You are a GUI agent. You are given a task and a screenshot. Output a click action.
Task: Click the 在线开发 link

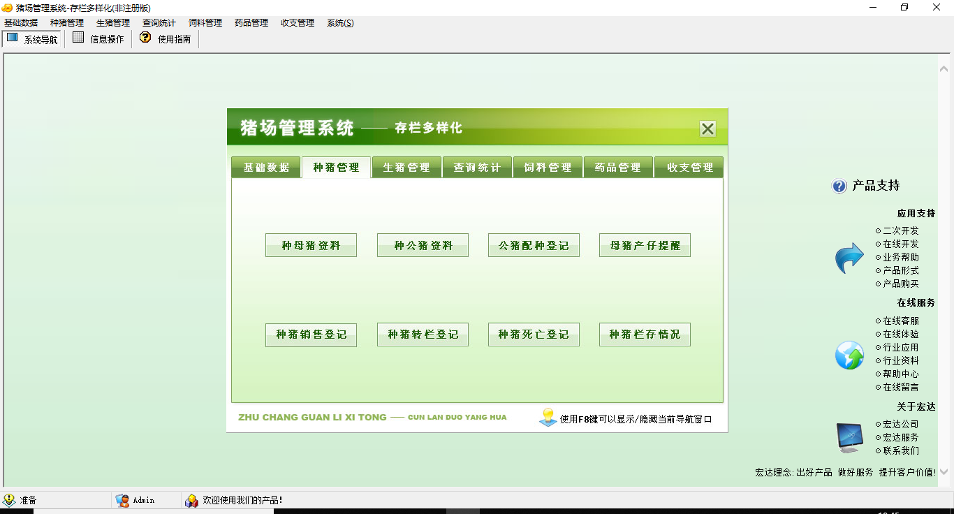[x=900, y=244]
